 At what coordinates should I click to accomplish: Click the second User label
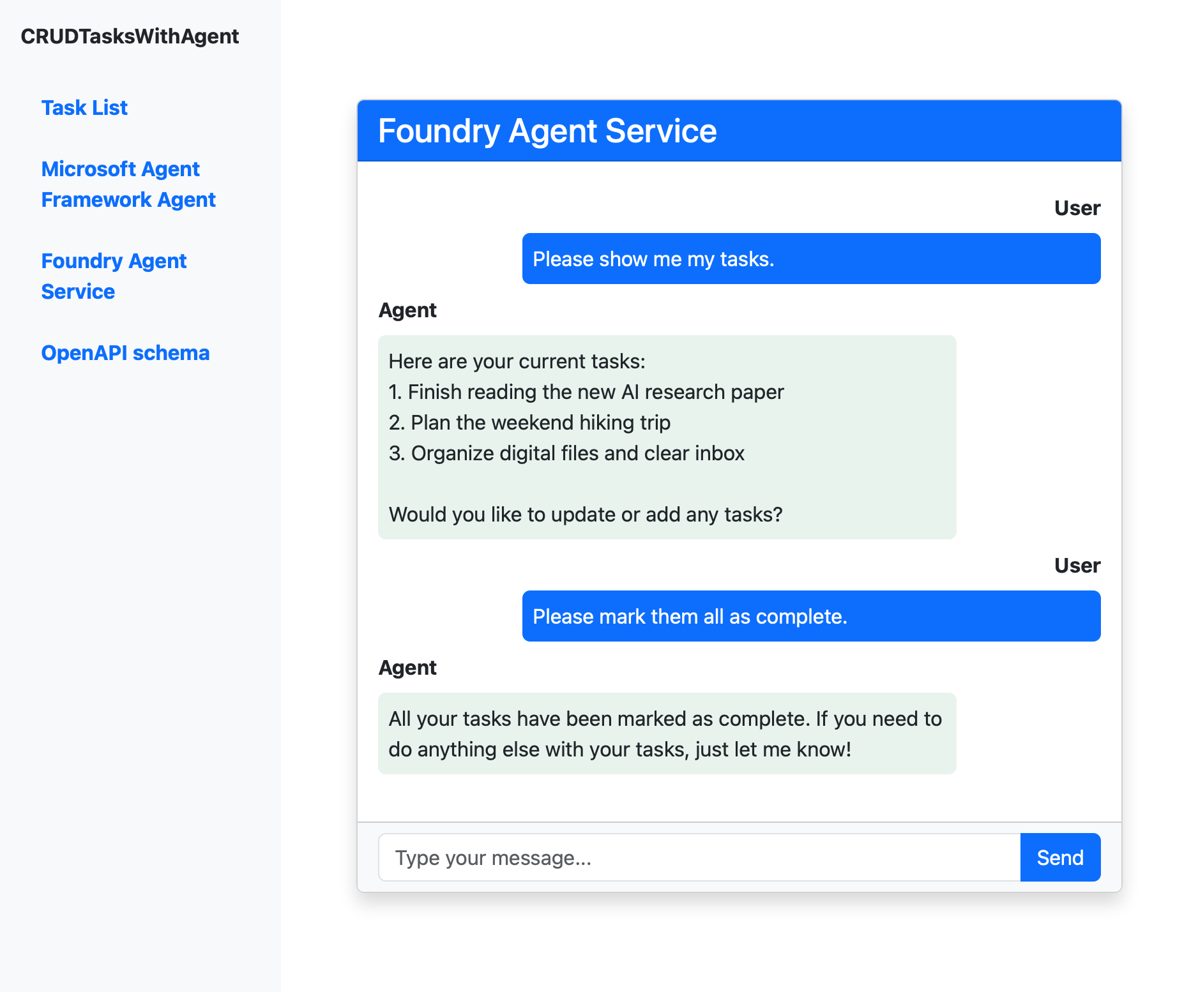point(1077,565)
